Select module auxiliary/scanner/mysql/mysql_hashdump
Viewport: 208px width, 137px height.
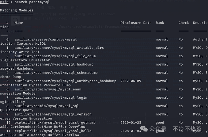click(x=54, y=64)
